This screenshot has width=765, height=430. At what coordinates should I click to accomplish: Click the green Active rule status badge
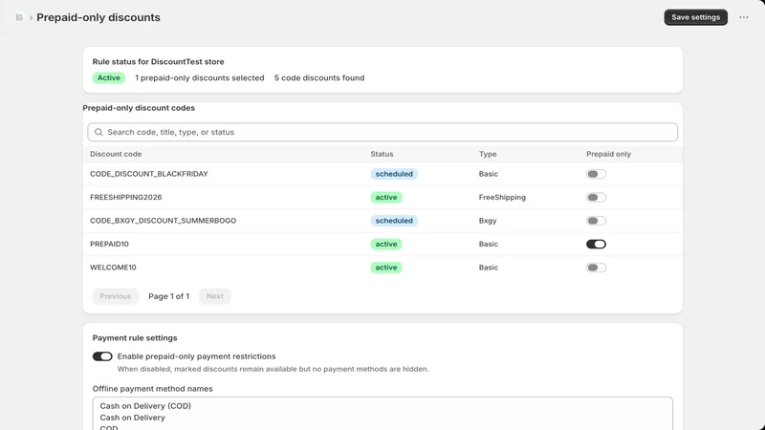[109, 78]
